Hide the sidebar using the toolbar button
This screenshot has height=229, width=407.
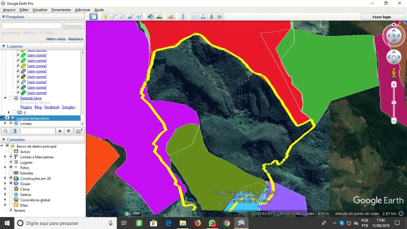coord(93,17)
